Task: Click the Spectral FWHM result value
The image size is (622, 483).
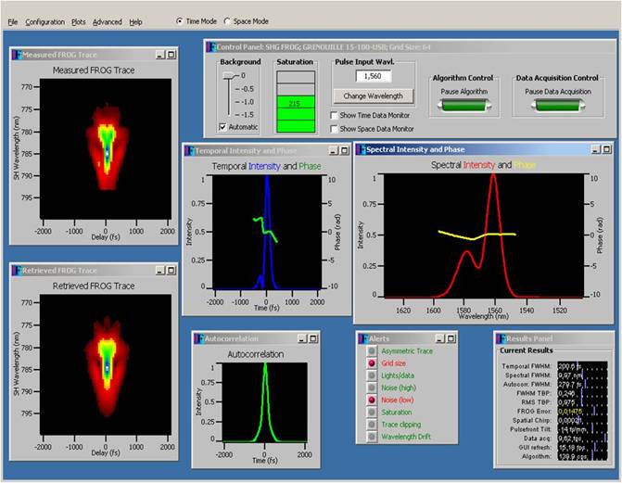Action: 582,375
